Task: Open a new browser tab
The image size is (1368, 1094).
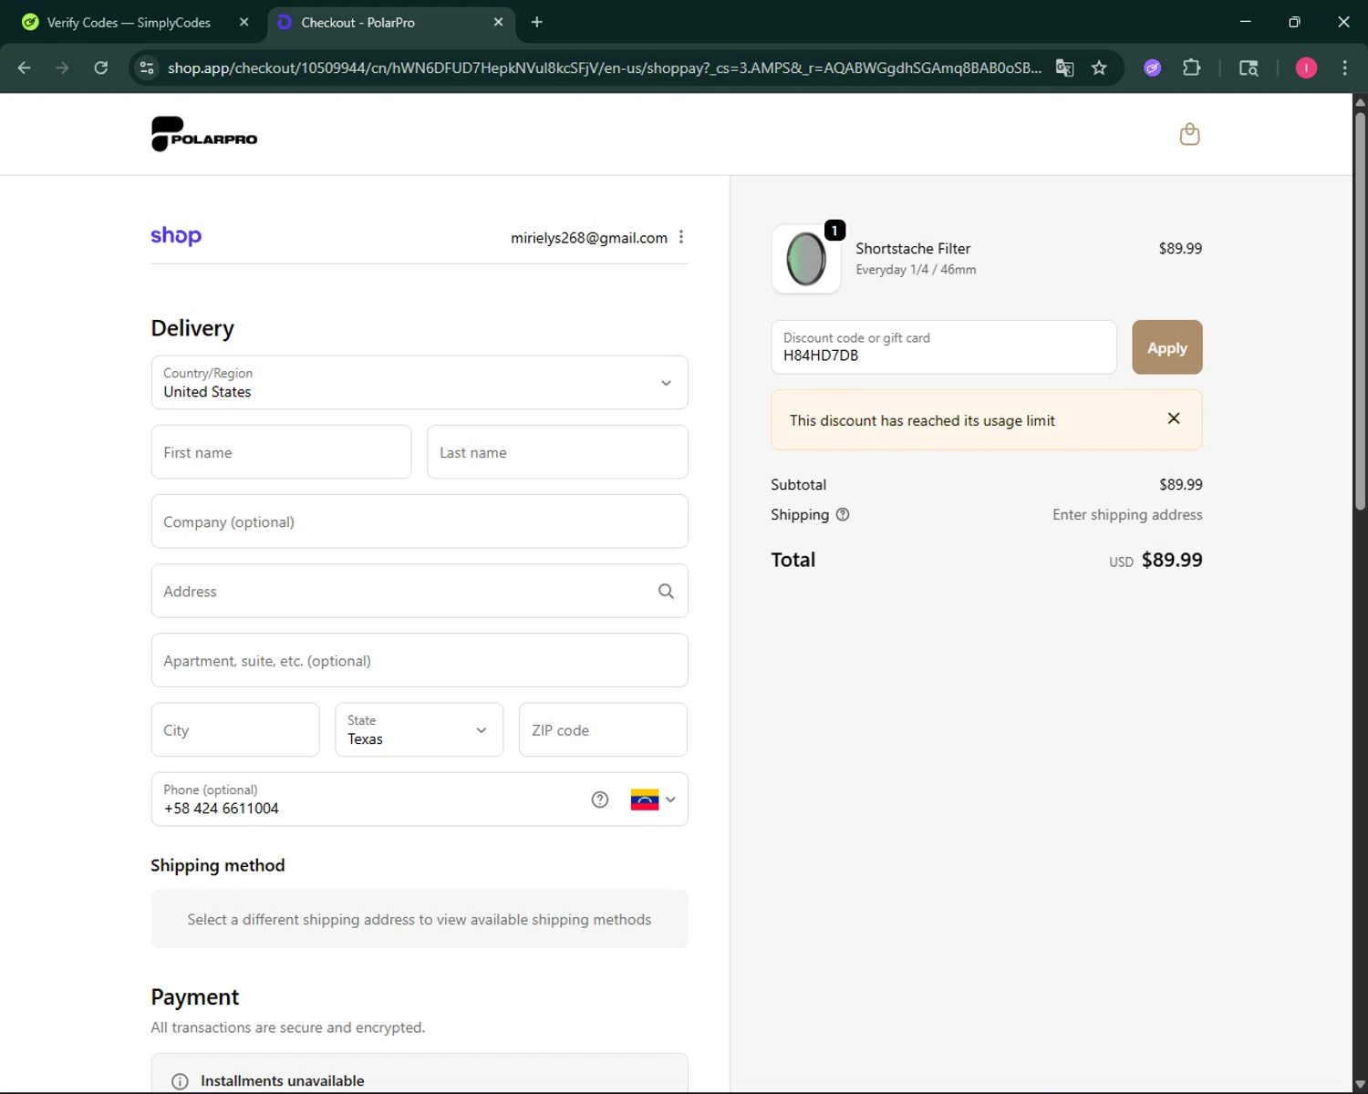Action: (536, 22)
